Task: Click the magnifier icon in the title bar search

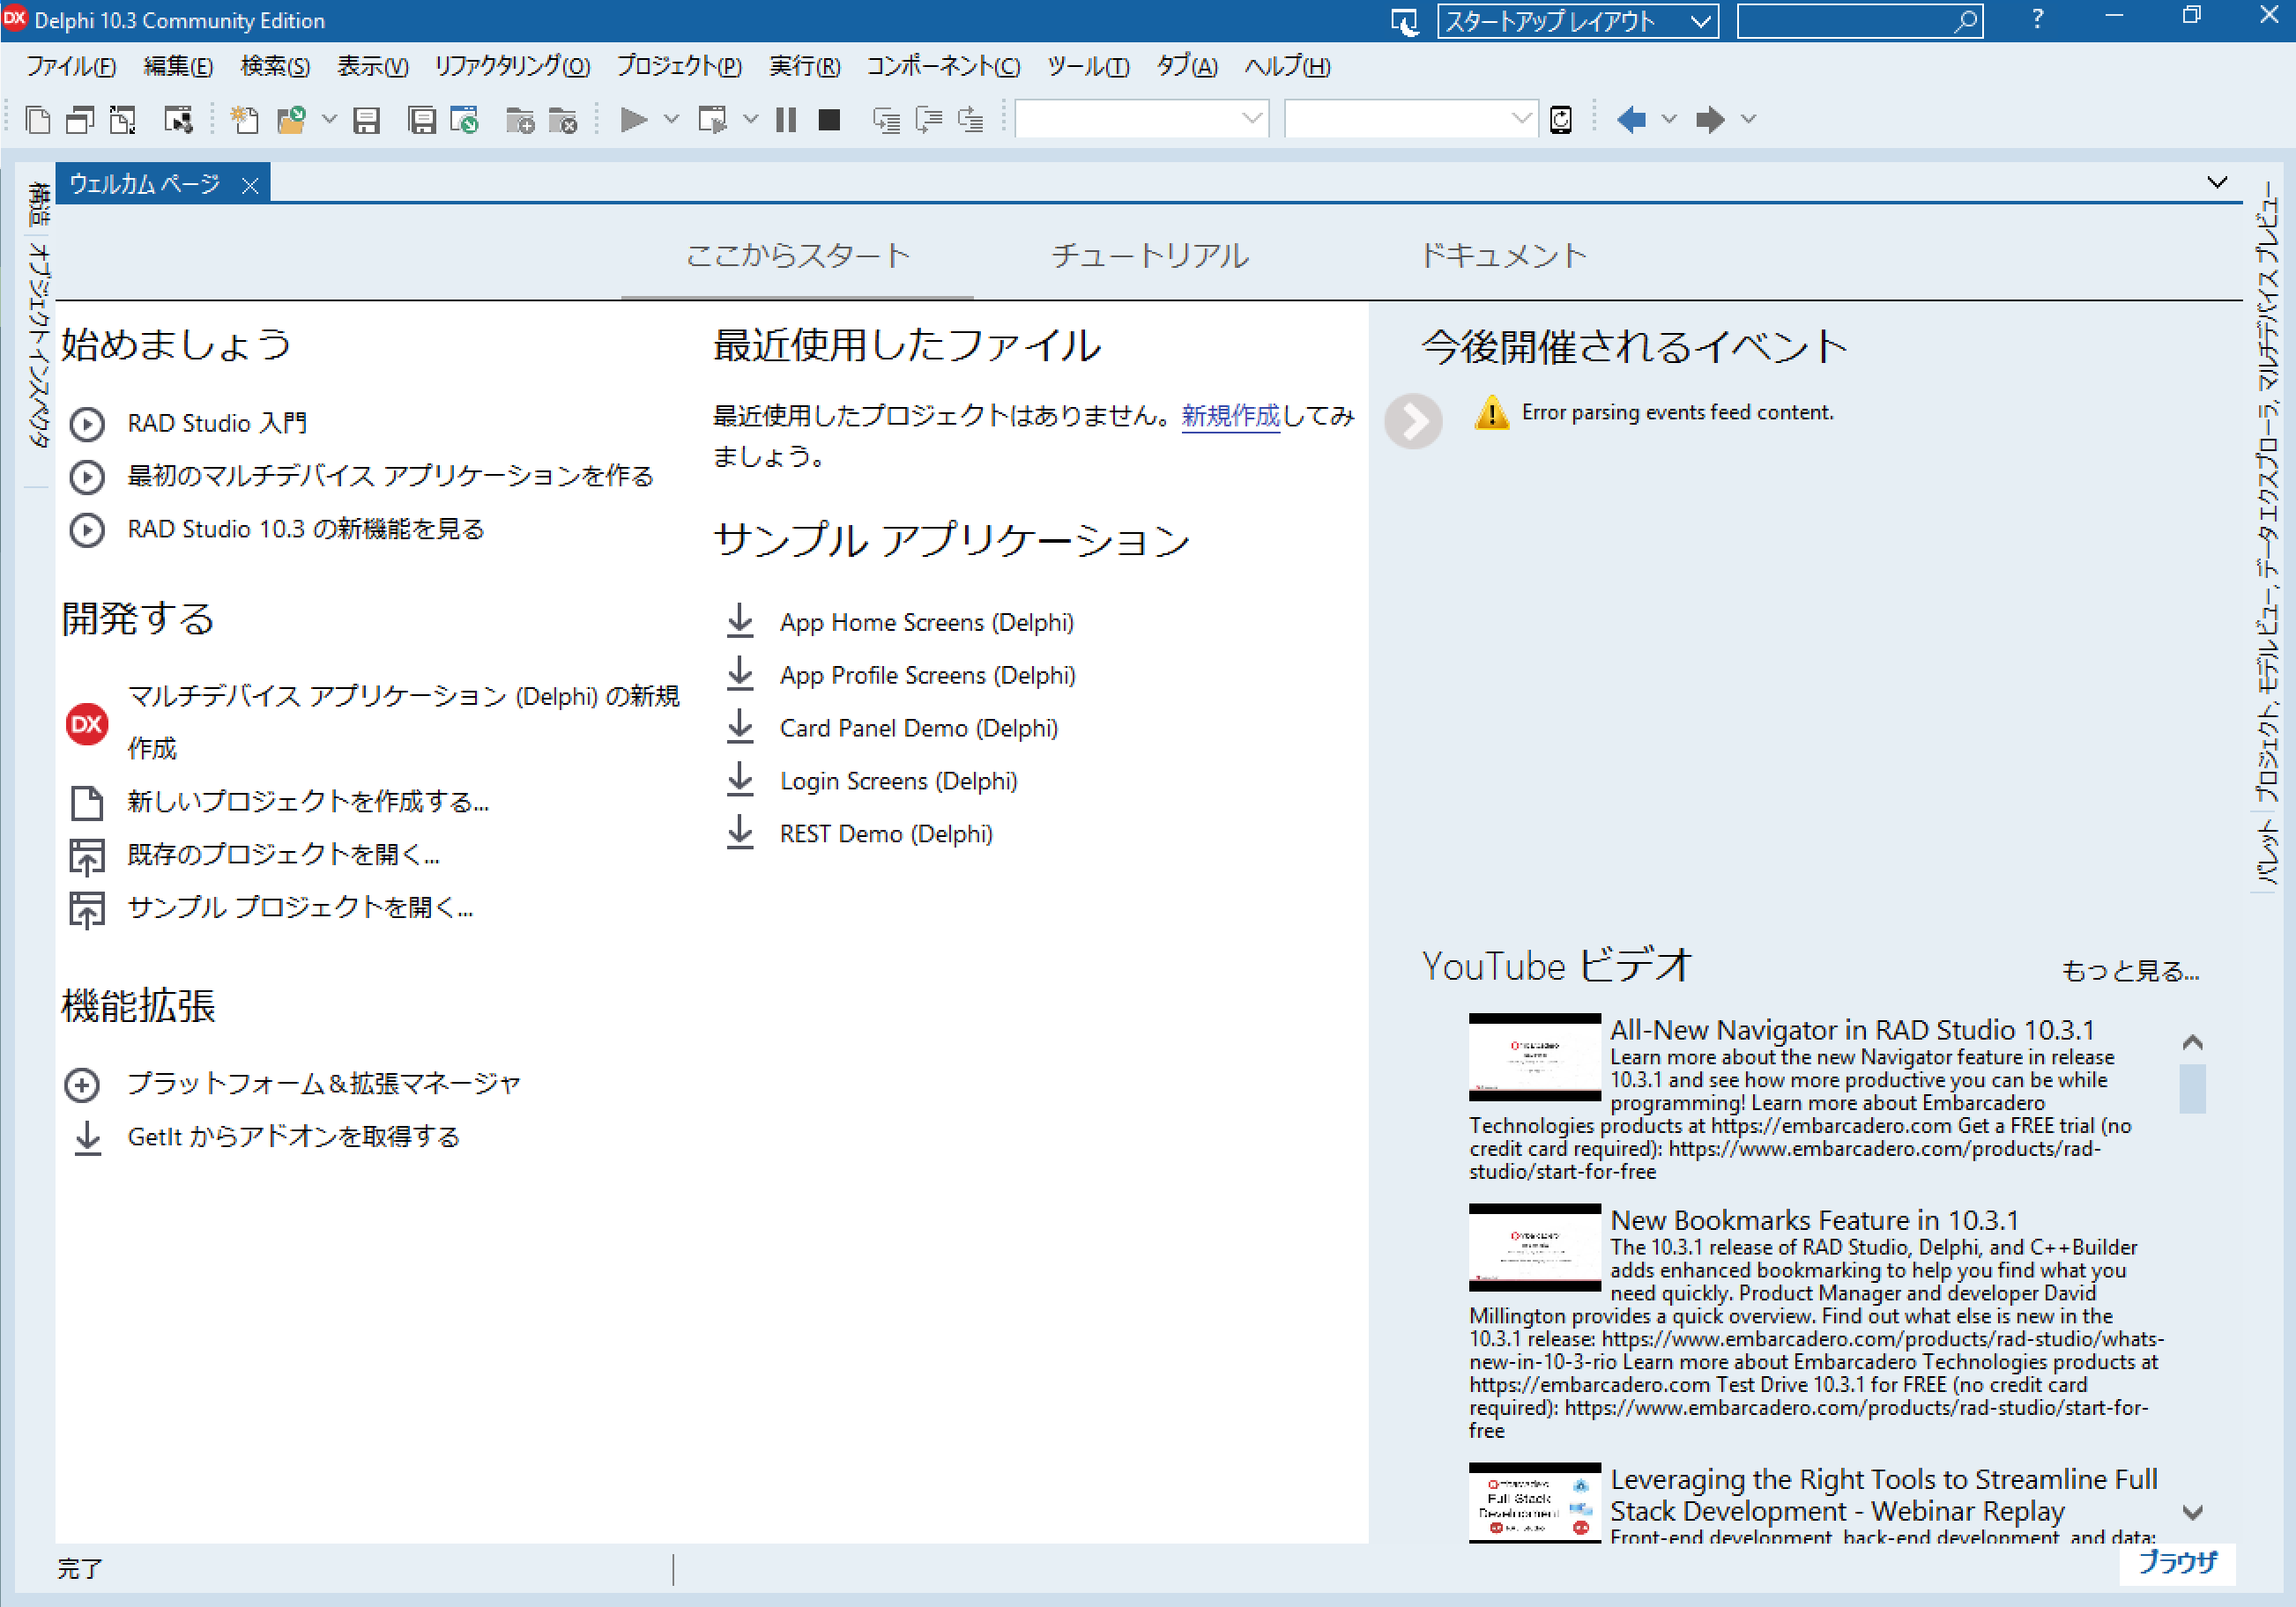Action: [x=1965, y=21]
